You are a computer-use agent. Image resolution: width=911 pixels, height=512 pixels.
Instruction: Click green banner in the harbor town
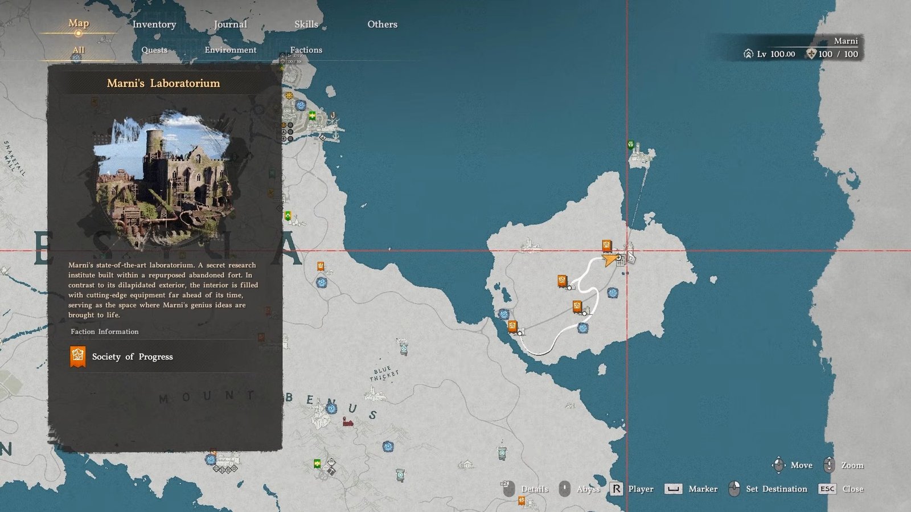(312, 116)
